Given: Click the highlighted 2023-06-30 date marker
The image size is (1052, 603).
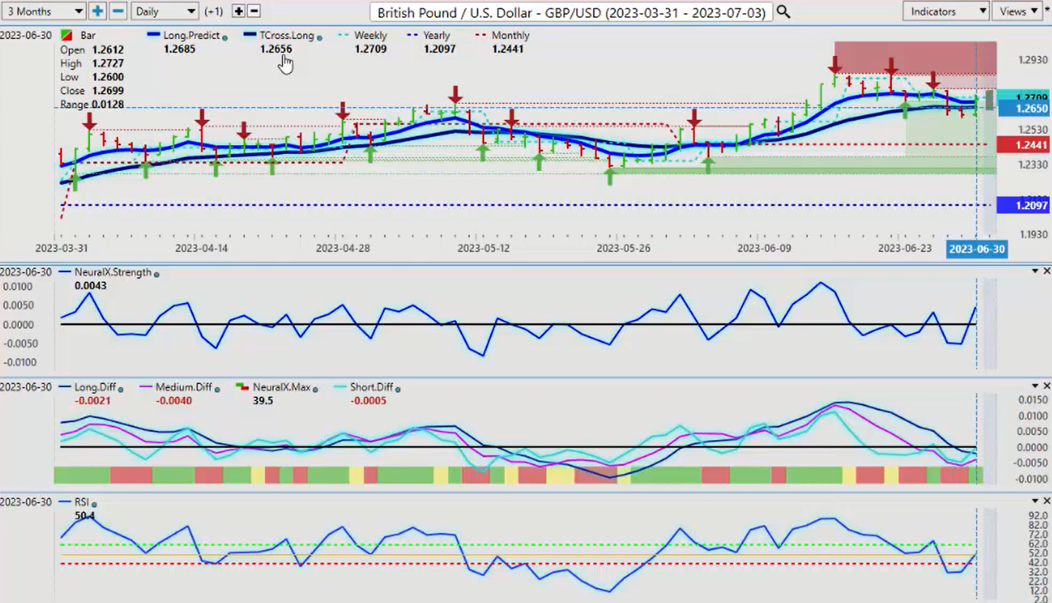Looking at the screenshot, I should (977, 249).
